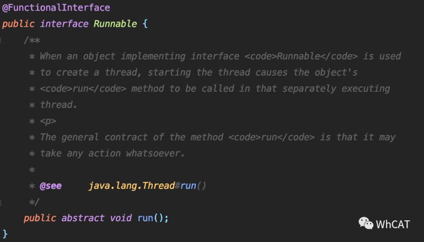Click the 'abstract' keyword
This screenshot has width=424, height=242.
pos(83,218)
